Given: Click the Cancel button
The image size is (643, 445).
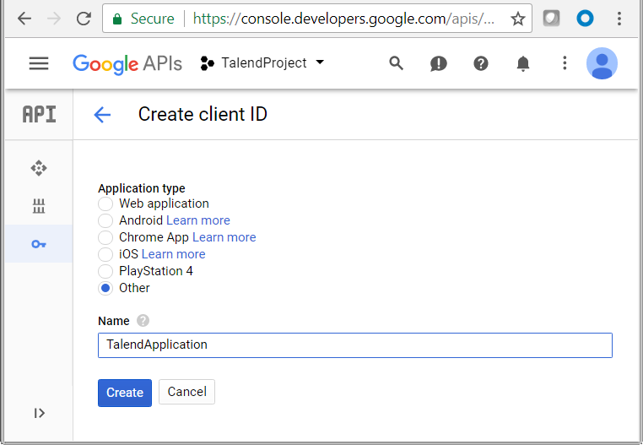Looking at the screenshot, I should (x=187, y=392).
